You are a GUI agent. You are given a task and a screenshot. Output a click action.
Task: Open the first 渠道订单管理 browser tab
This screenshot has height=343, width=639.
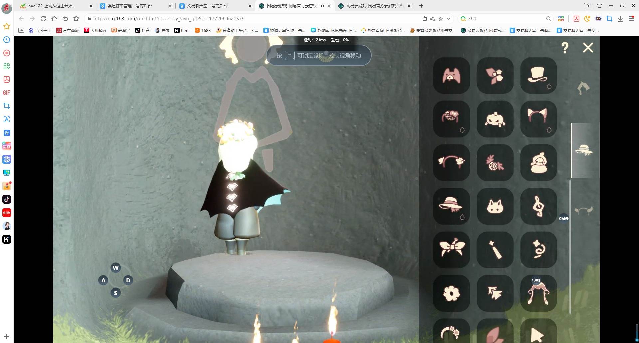[x=136, y=6]
